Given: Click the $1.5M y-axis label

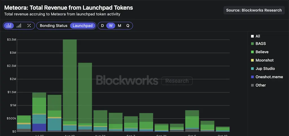Looking at the screenshot, I should point(11,92).
